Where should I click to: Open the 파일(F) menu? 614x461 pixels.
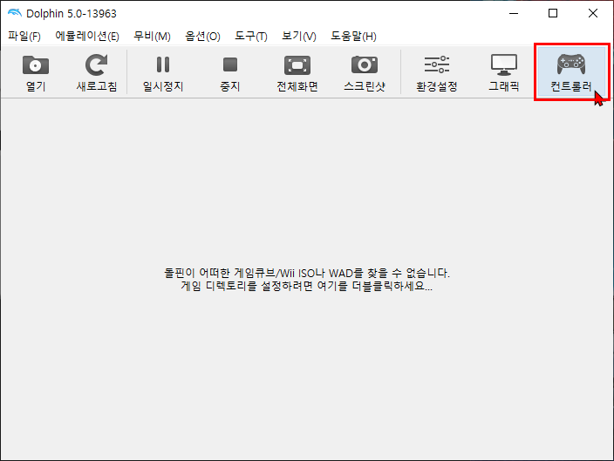[24, 37]
